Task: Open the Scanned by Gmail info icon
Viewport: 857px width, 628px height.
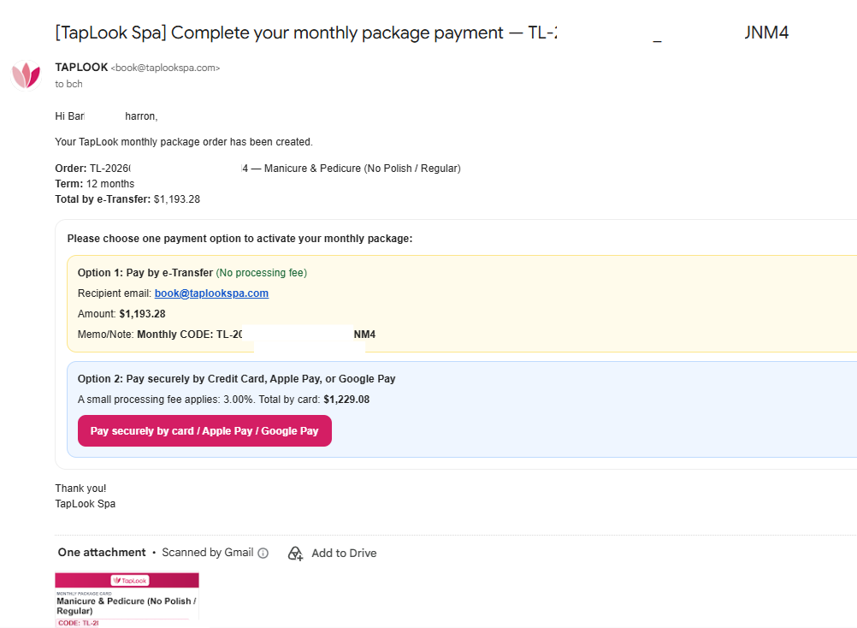Action: tap(263, 553)
